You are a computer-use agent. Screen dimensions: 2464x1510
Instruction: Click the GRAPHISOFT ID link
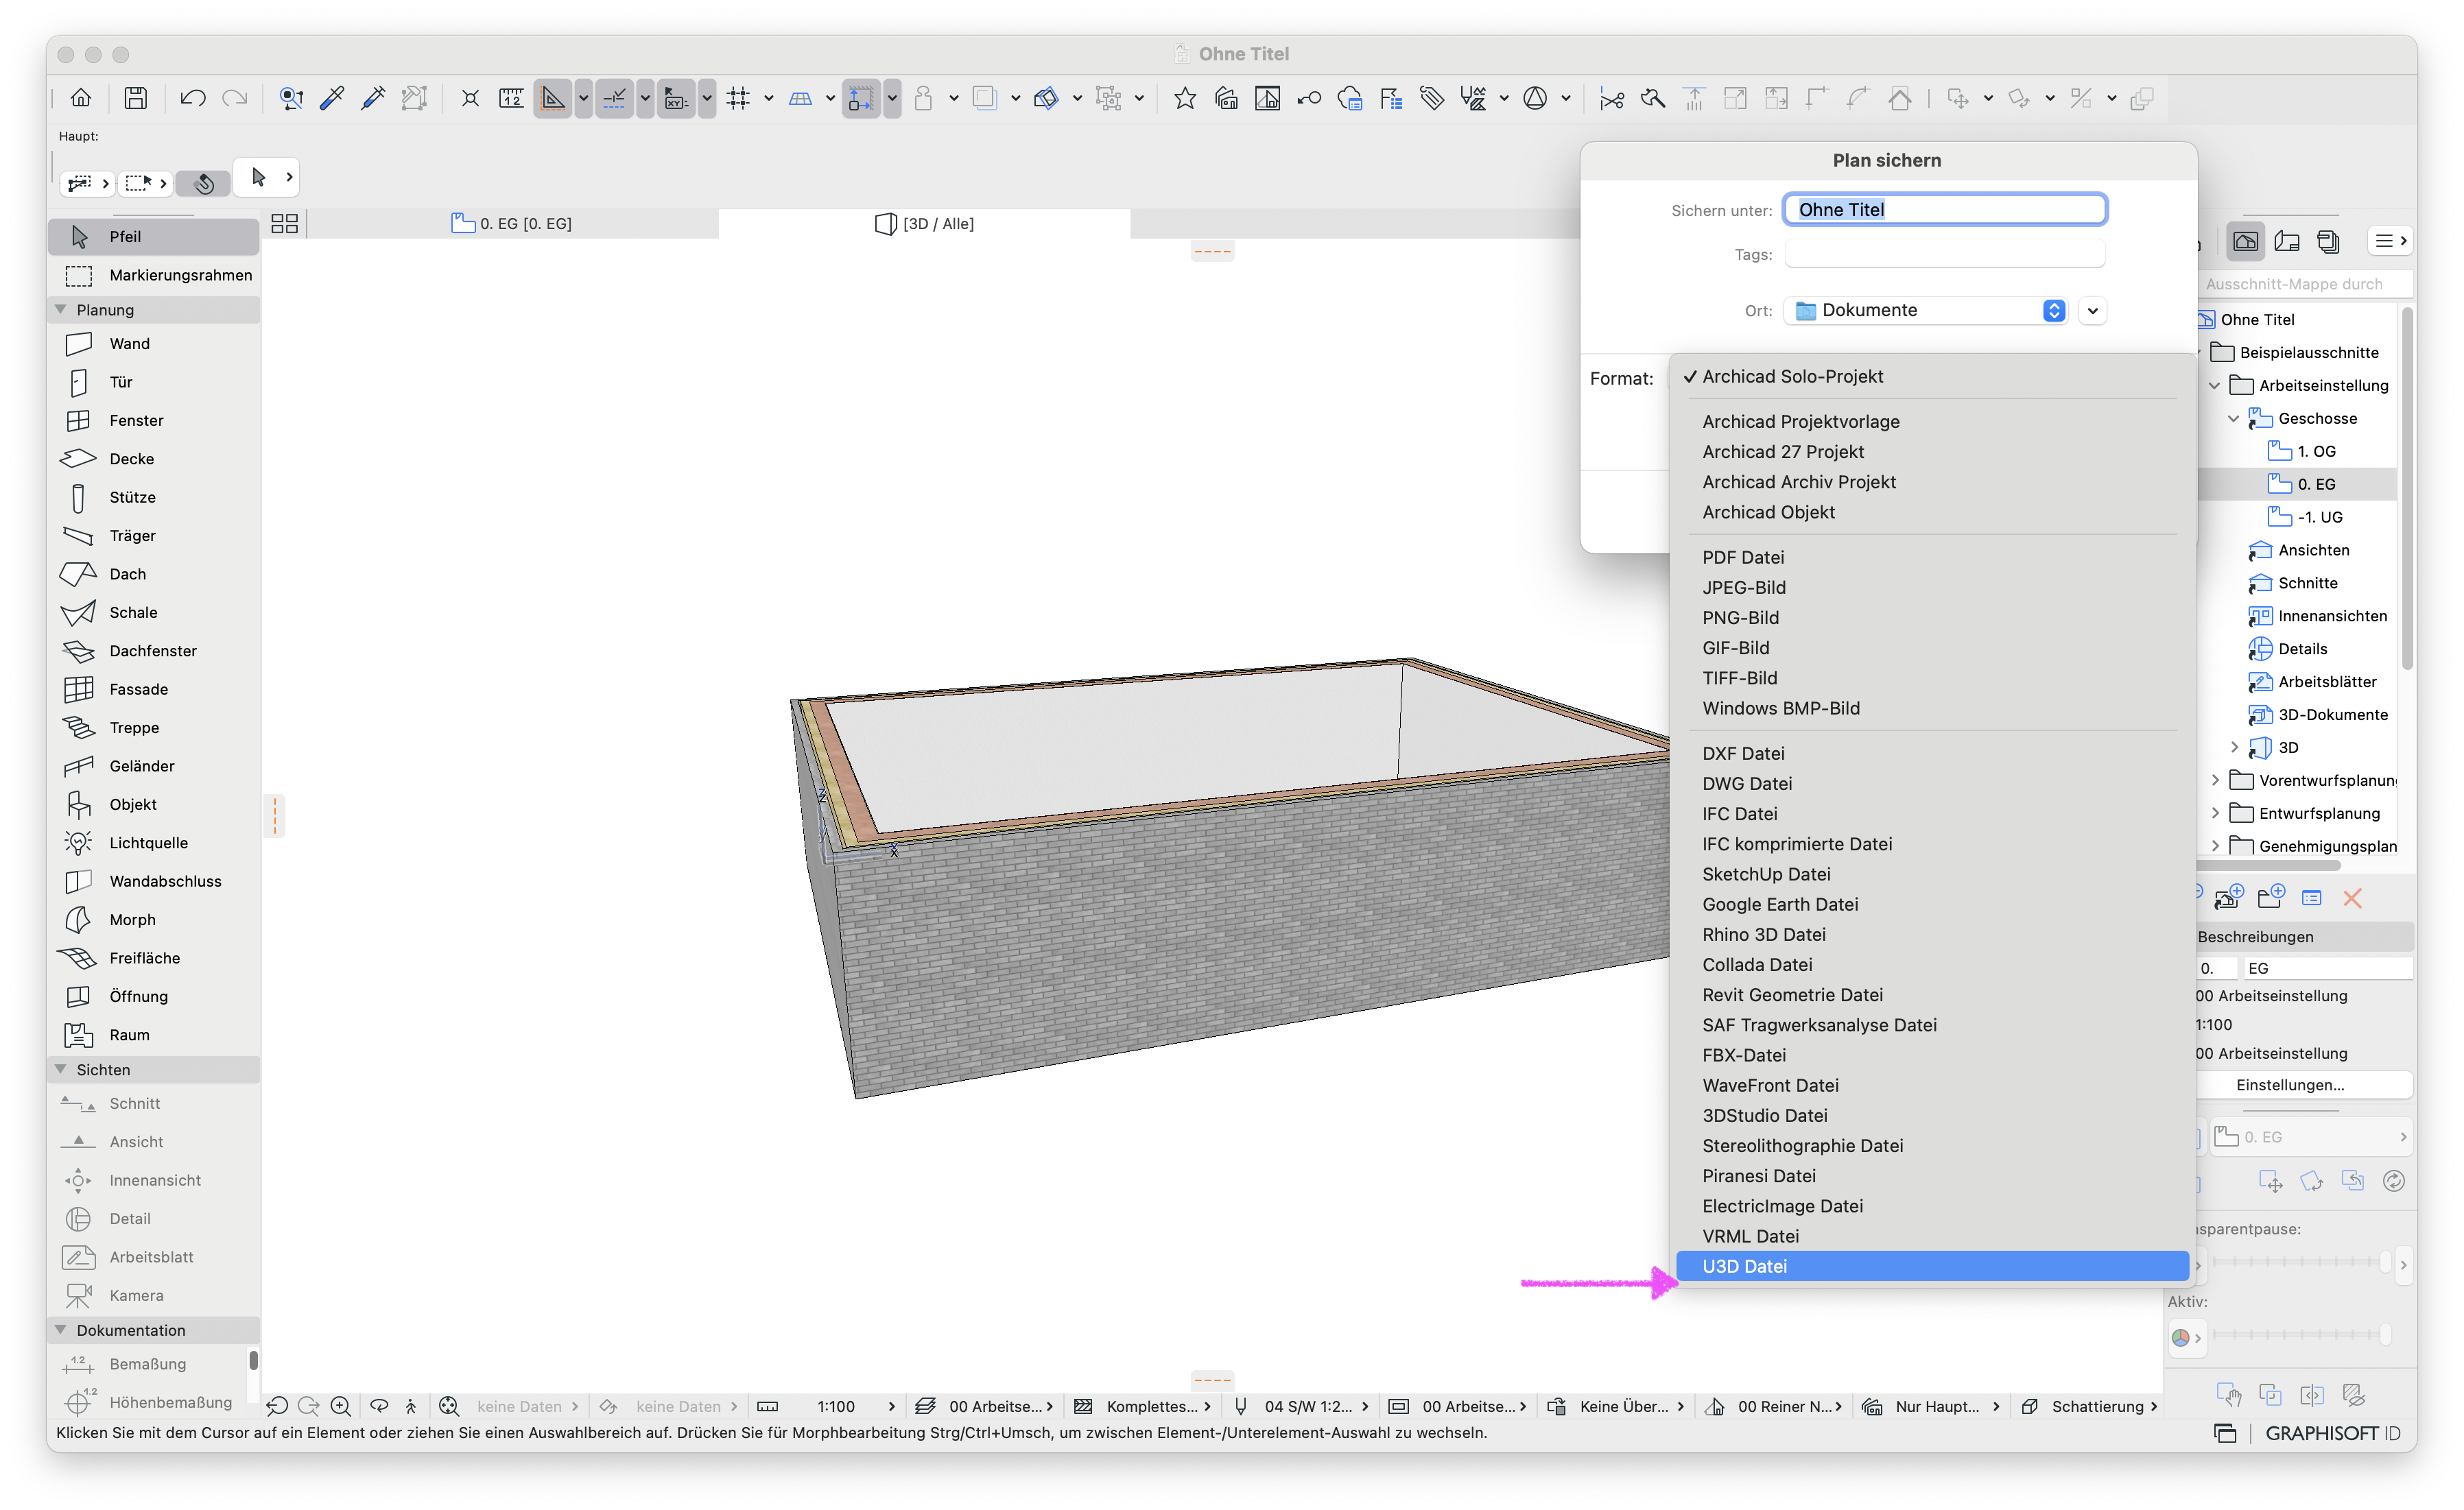click(2332, 1434)
